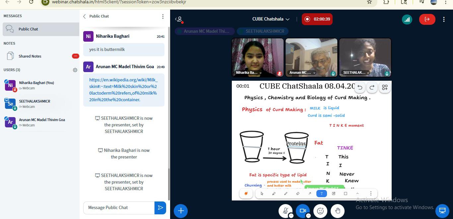Open the connection status indicator
This screenshot has width=453, height=219.
tap(407, 19)
